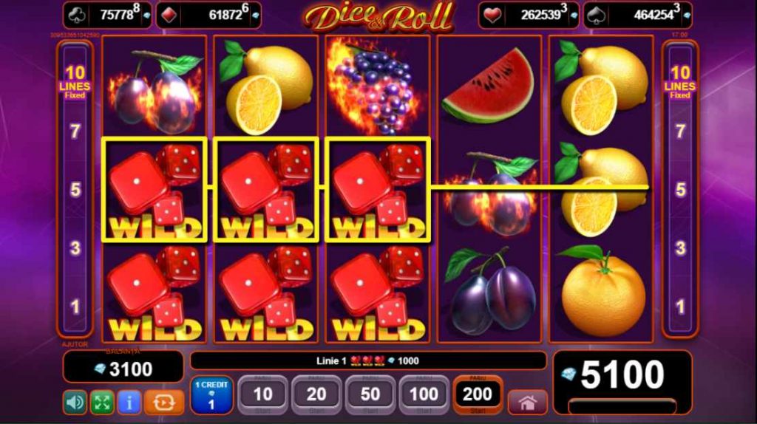Mute sound with the speaker icon
The image size is (757, 424).
point(75,402)
